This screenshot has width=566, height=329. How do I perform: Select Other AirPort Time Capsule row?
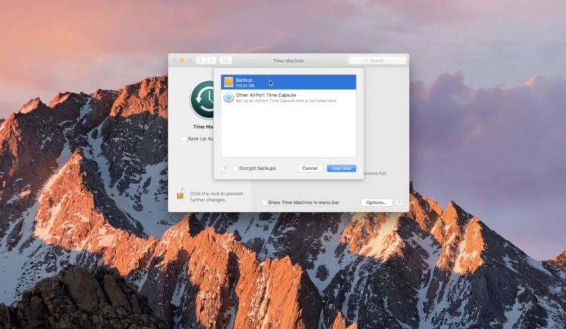pos(288,97)
